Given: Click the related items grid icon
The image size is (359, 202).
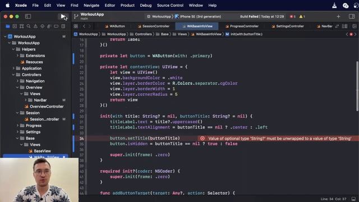Looking at the screenshot, I should [76, 26].
